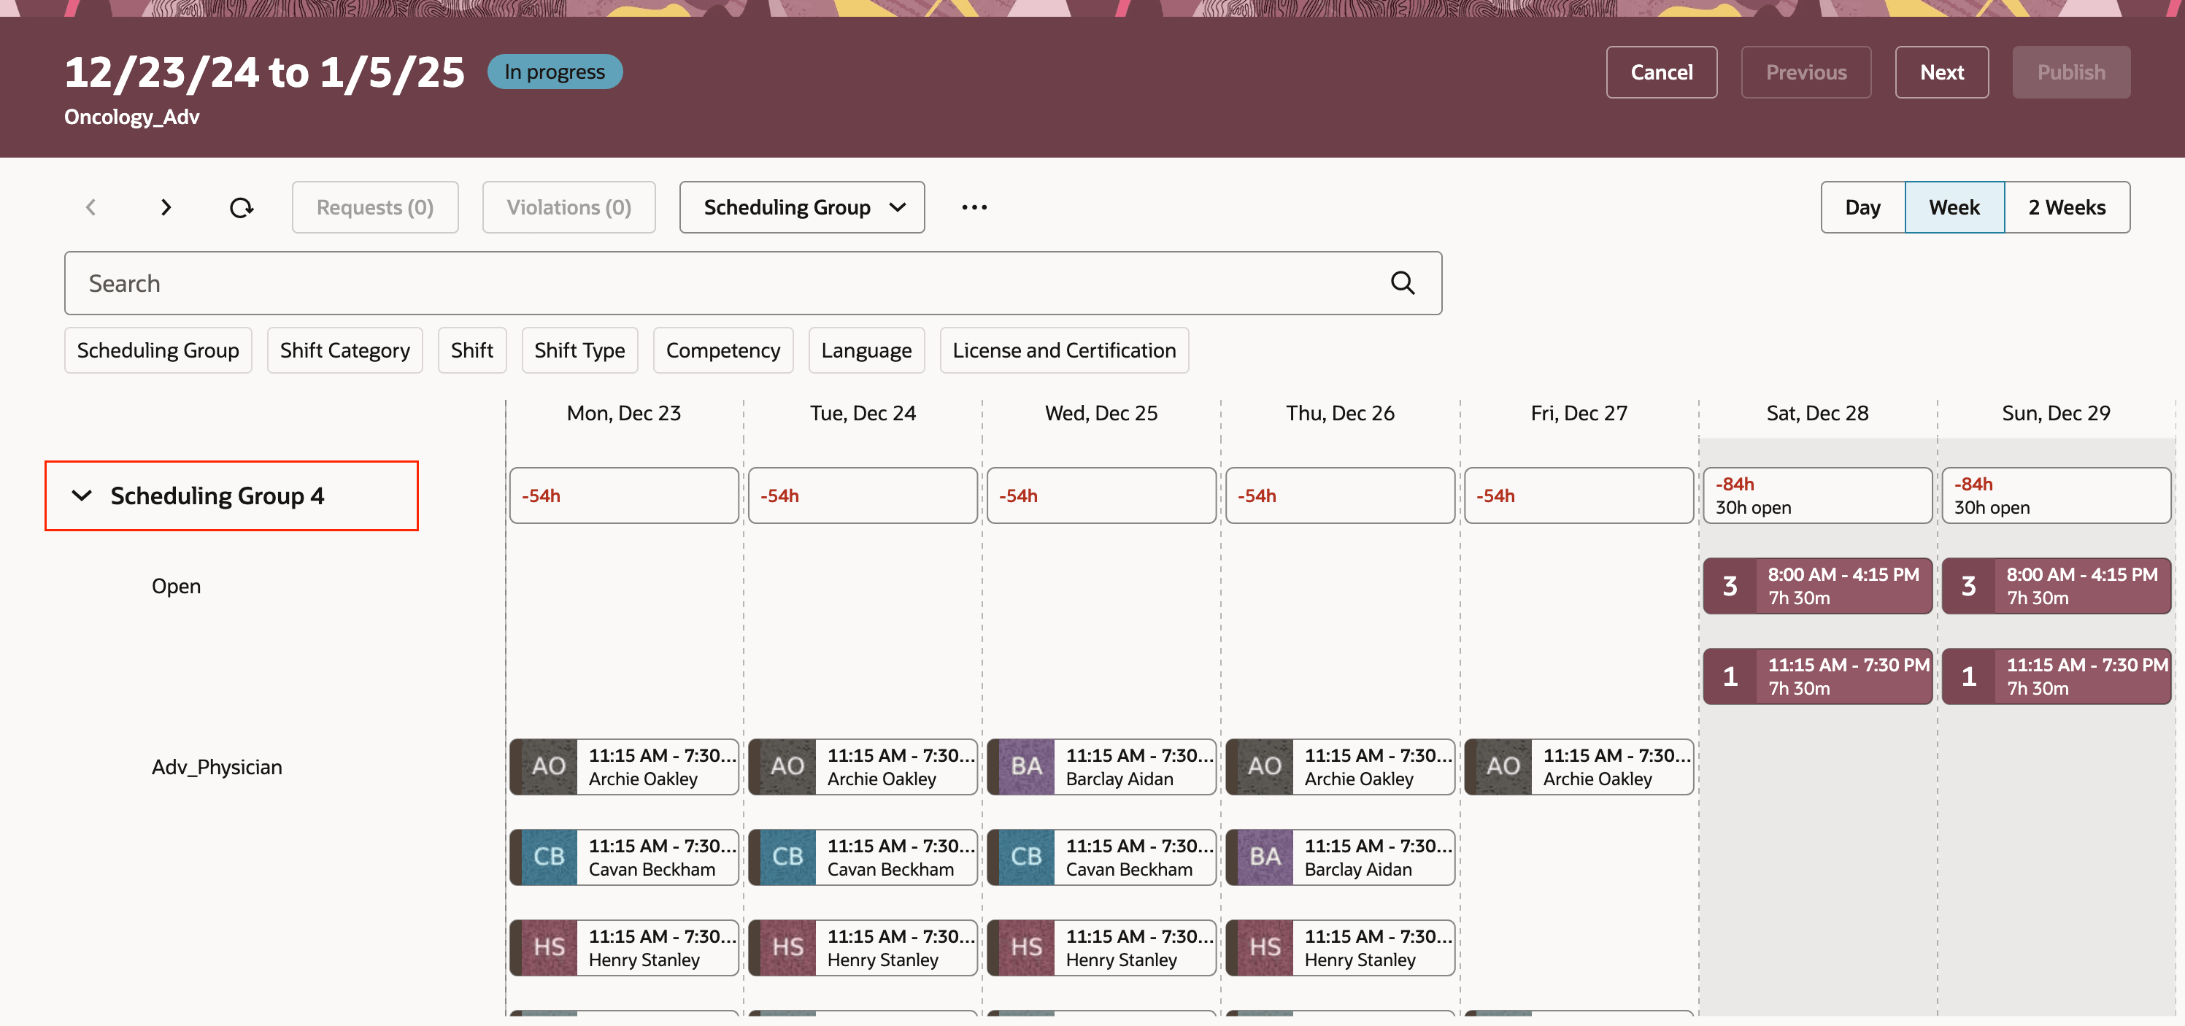Image resolution: width=2185 pixels, height=1026 pixels.
Task: Click the back navigation arrow
Action: click(90, 207)
